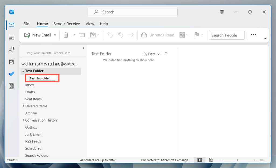Collapse folder pane with arrow
276x168 pixels.
pos(84,48)
